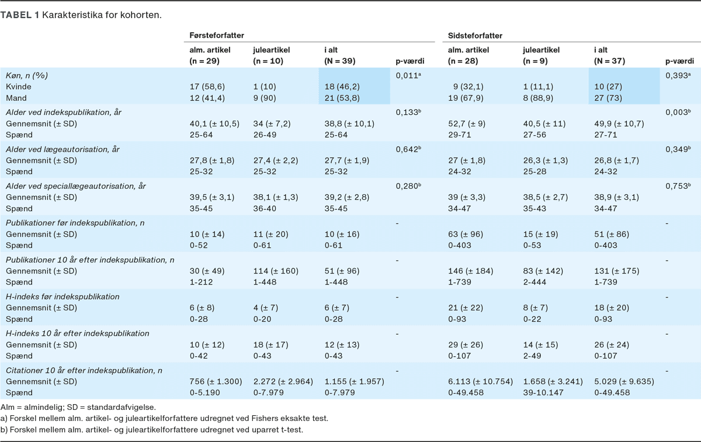Select the '114 (± 160)' publications cell
701x442 pixels.
coord(275,271)
